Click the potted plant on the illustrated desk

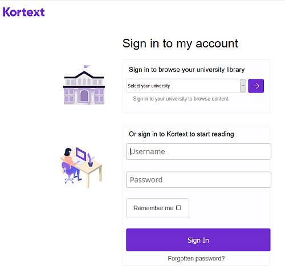[x=91, y=160]
